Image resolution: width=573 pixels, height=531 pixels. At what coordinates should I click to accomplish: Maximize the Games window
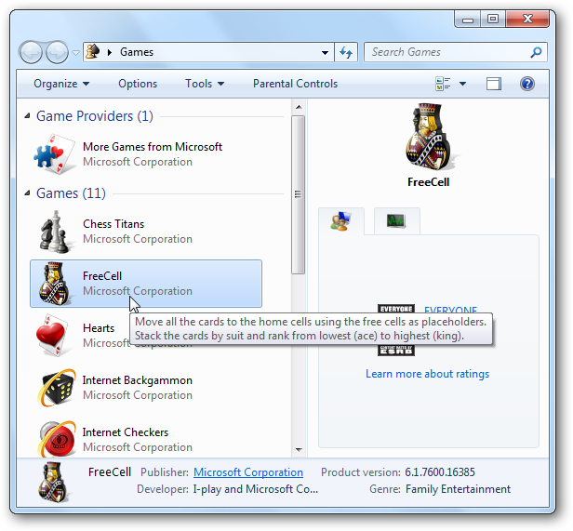click(x=493, y=20)
